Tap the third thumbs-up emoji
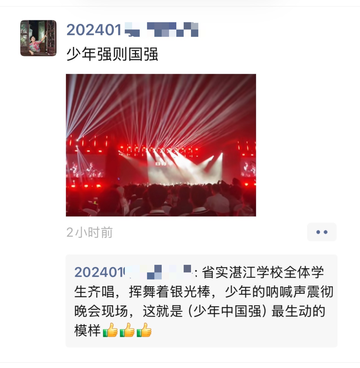Image resolution: width=360 pixels, height=368 pixels. pos(144,330)
